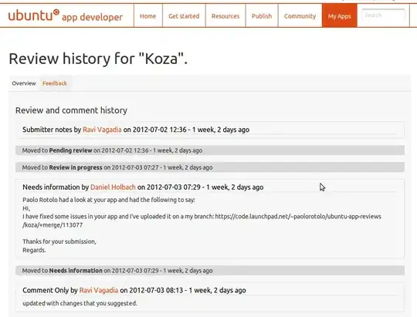Open Daniel Holbach profile link
The width and height of the screenshot is (417, 317).
113,187
